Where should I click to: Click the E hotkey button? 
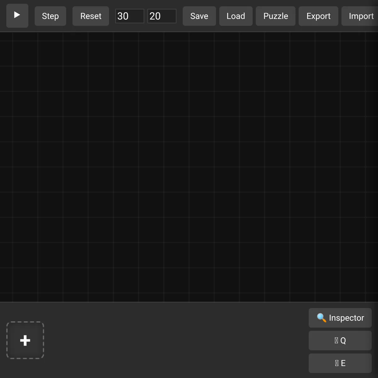(340, 363)
